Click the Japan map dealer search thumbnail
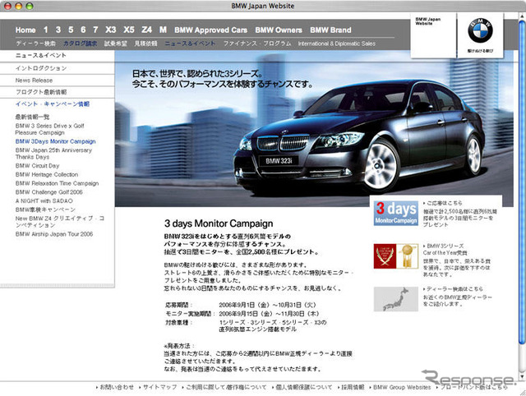The height and width of the screenshot is (396, 526). (x=396, y=299)
